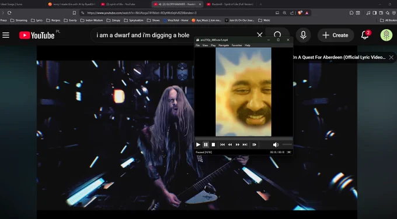Screen dimensions: 397x219
Task: Open 'Join Us On Our Jour...' bookmark
Action: 239,20
